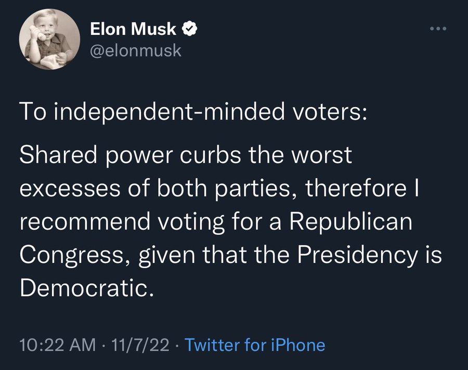Click the 'Shared power curbs the worst' line
468x370 pixels.
pyautogui.click(x=186, y=155)
